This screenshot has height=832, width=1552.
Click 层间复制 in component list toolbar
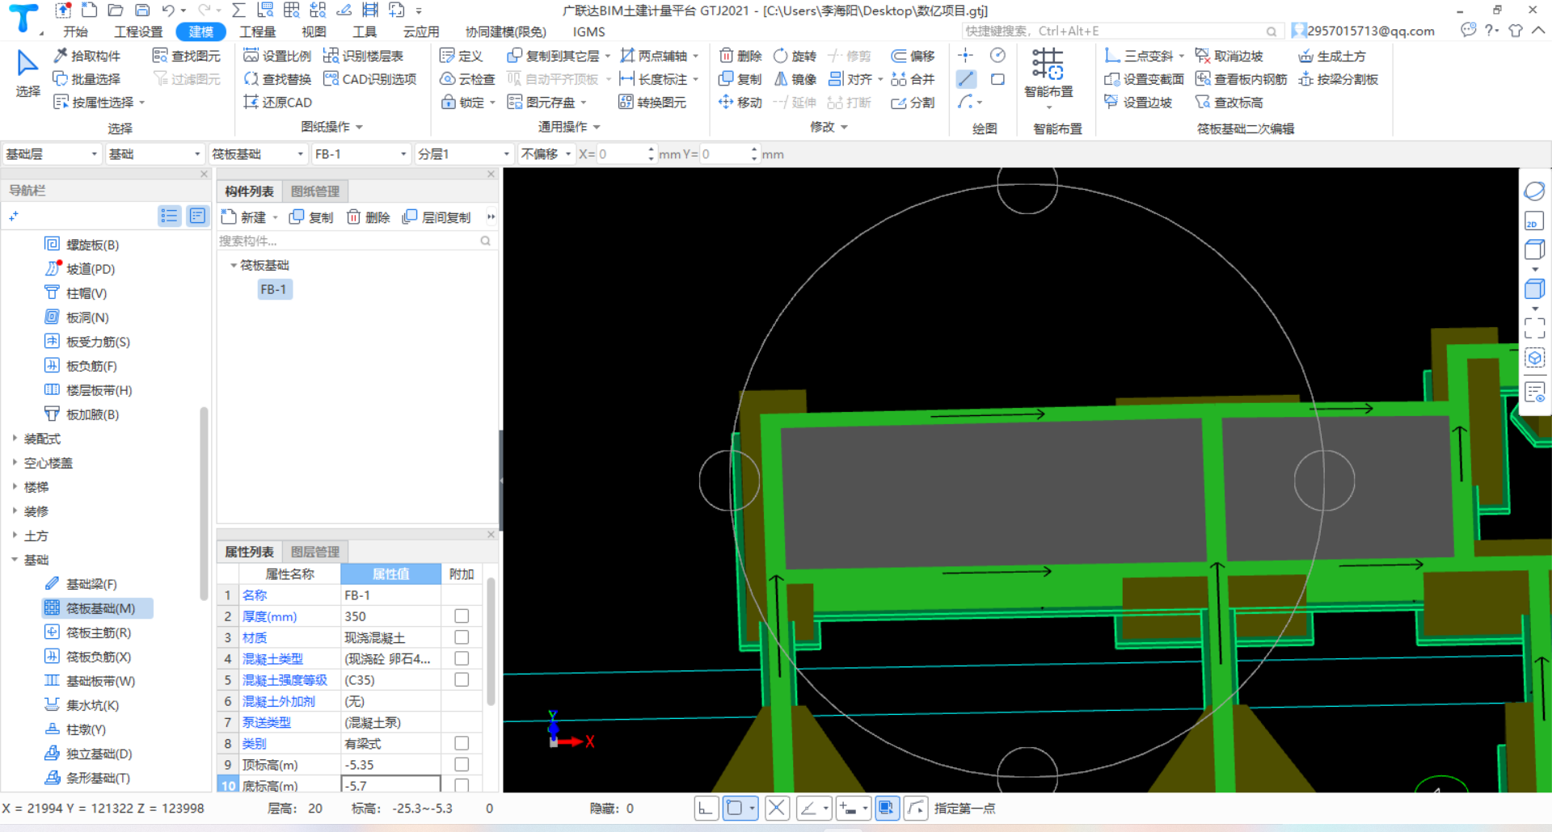click(x=436, y=217)
